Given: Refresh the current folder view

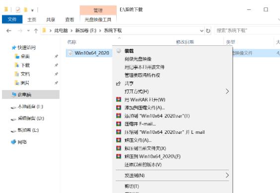Looking at the screenshot, I should click(x=208, y=31).
